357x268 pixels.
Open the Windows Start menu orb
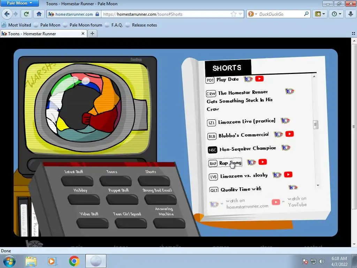click(9, 261)
